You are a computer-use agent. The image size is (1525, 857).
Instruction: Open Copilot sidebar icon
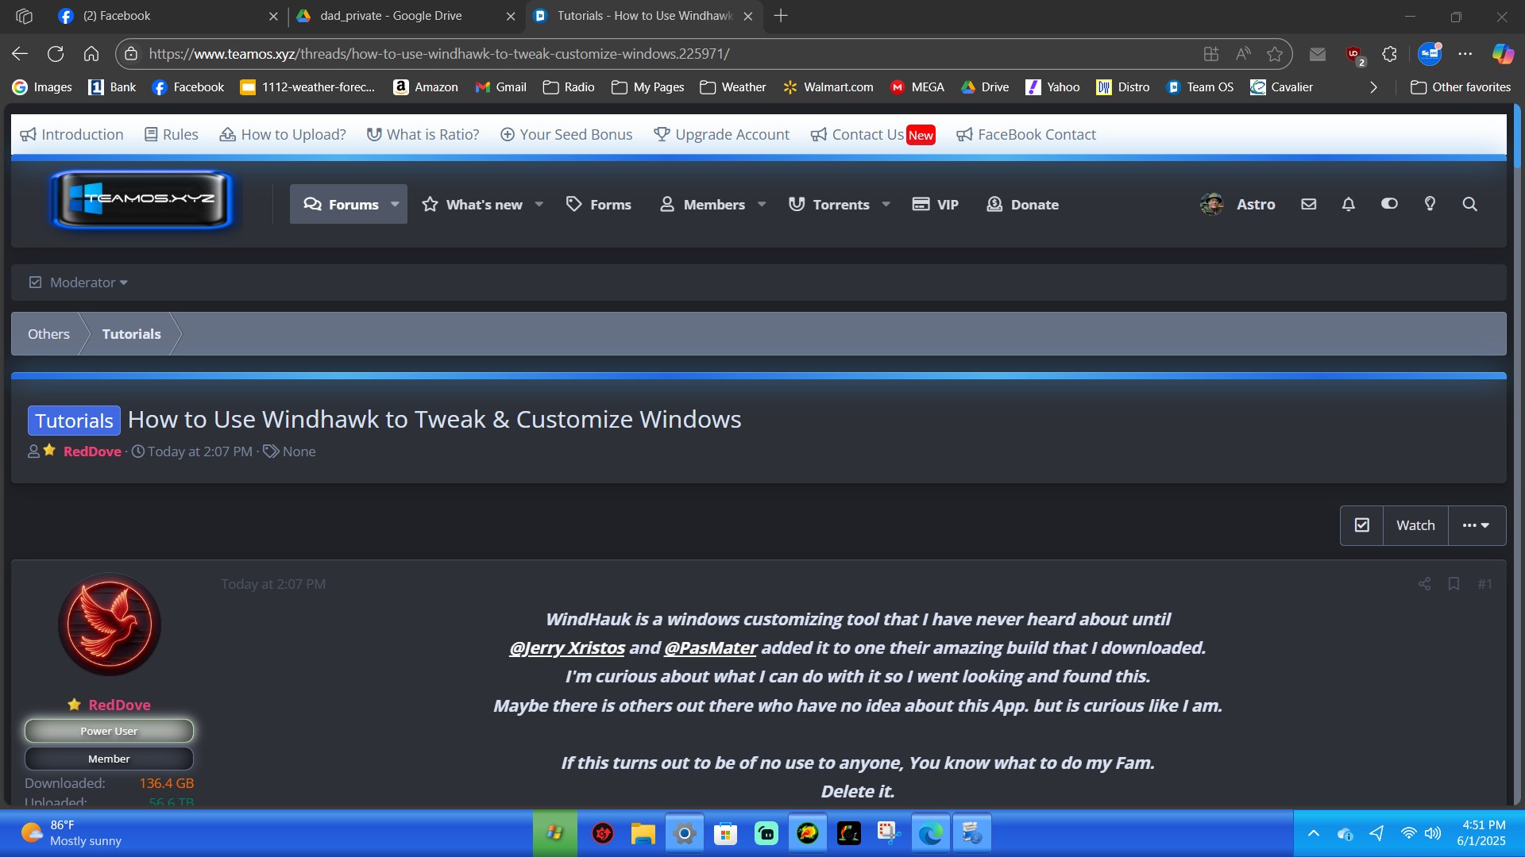click(x=1503, y=54)
